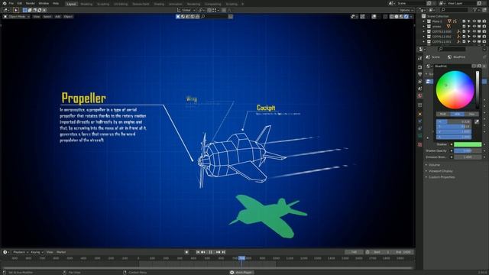This screenshot has height=275, width=489.
Task: Toggle viewport gizmos display
Action: (362, 17)
